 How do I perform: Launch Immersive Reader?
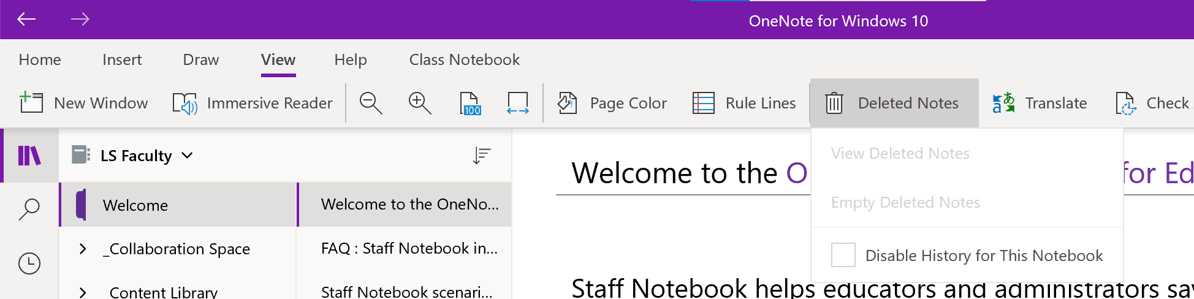[x=253, y=103]
